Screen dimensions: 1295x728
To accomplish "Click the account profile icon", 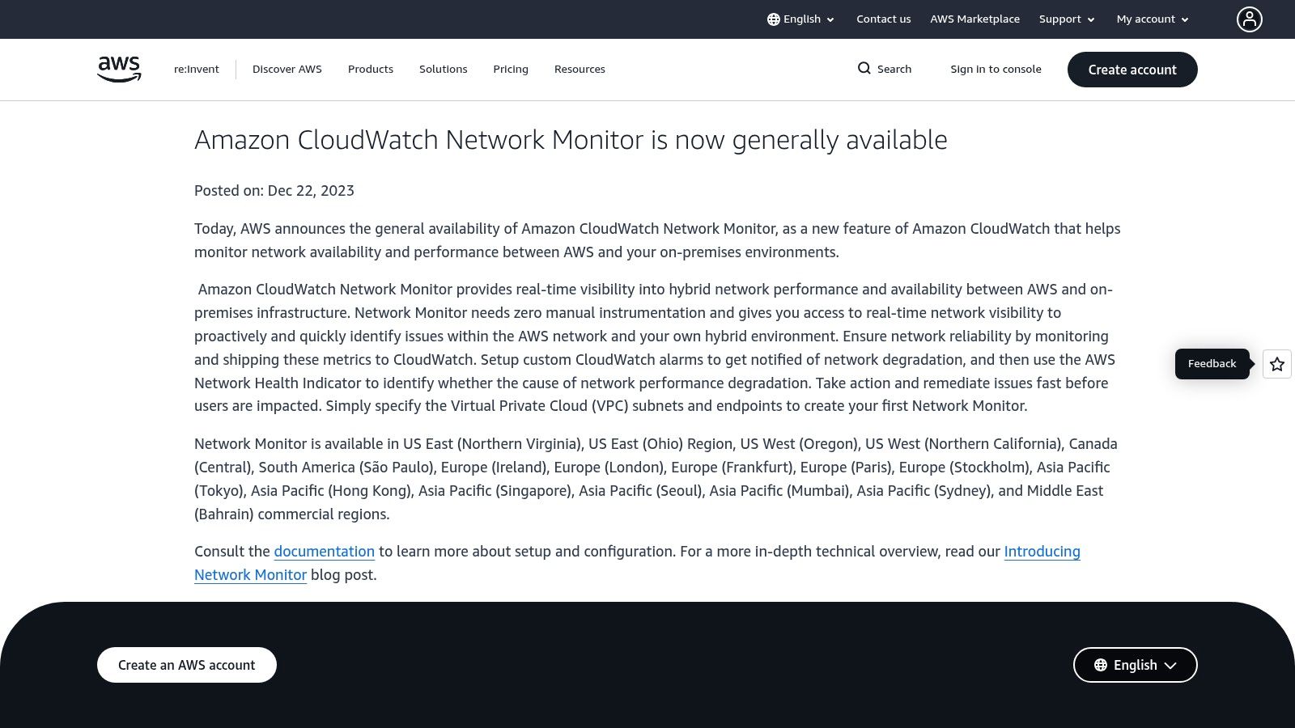I will click(x=1250, y=19).
